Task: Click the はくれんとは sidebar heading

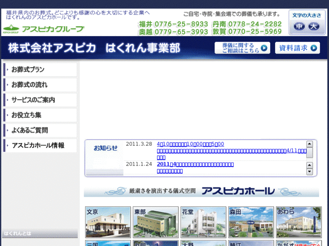Action: click(x=40, y=233)
